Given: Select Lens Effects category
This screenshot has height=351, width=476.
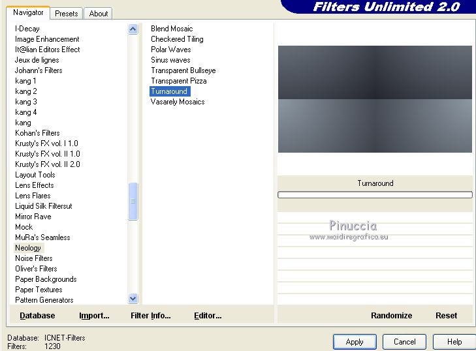Looking at the screenshot, I should click(x=35, y=185).
